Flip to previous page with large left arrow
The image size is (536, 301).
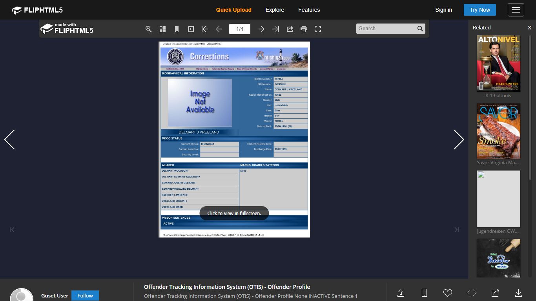(9, 140)
